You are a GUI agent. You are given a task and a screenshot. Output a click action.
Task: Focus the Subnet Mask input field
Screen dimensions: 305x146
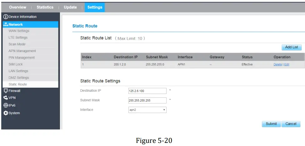click(x=147, y=100)
